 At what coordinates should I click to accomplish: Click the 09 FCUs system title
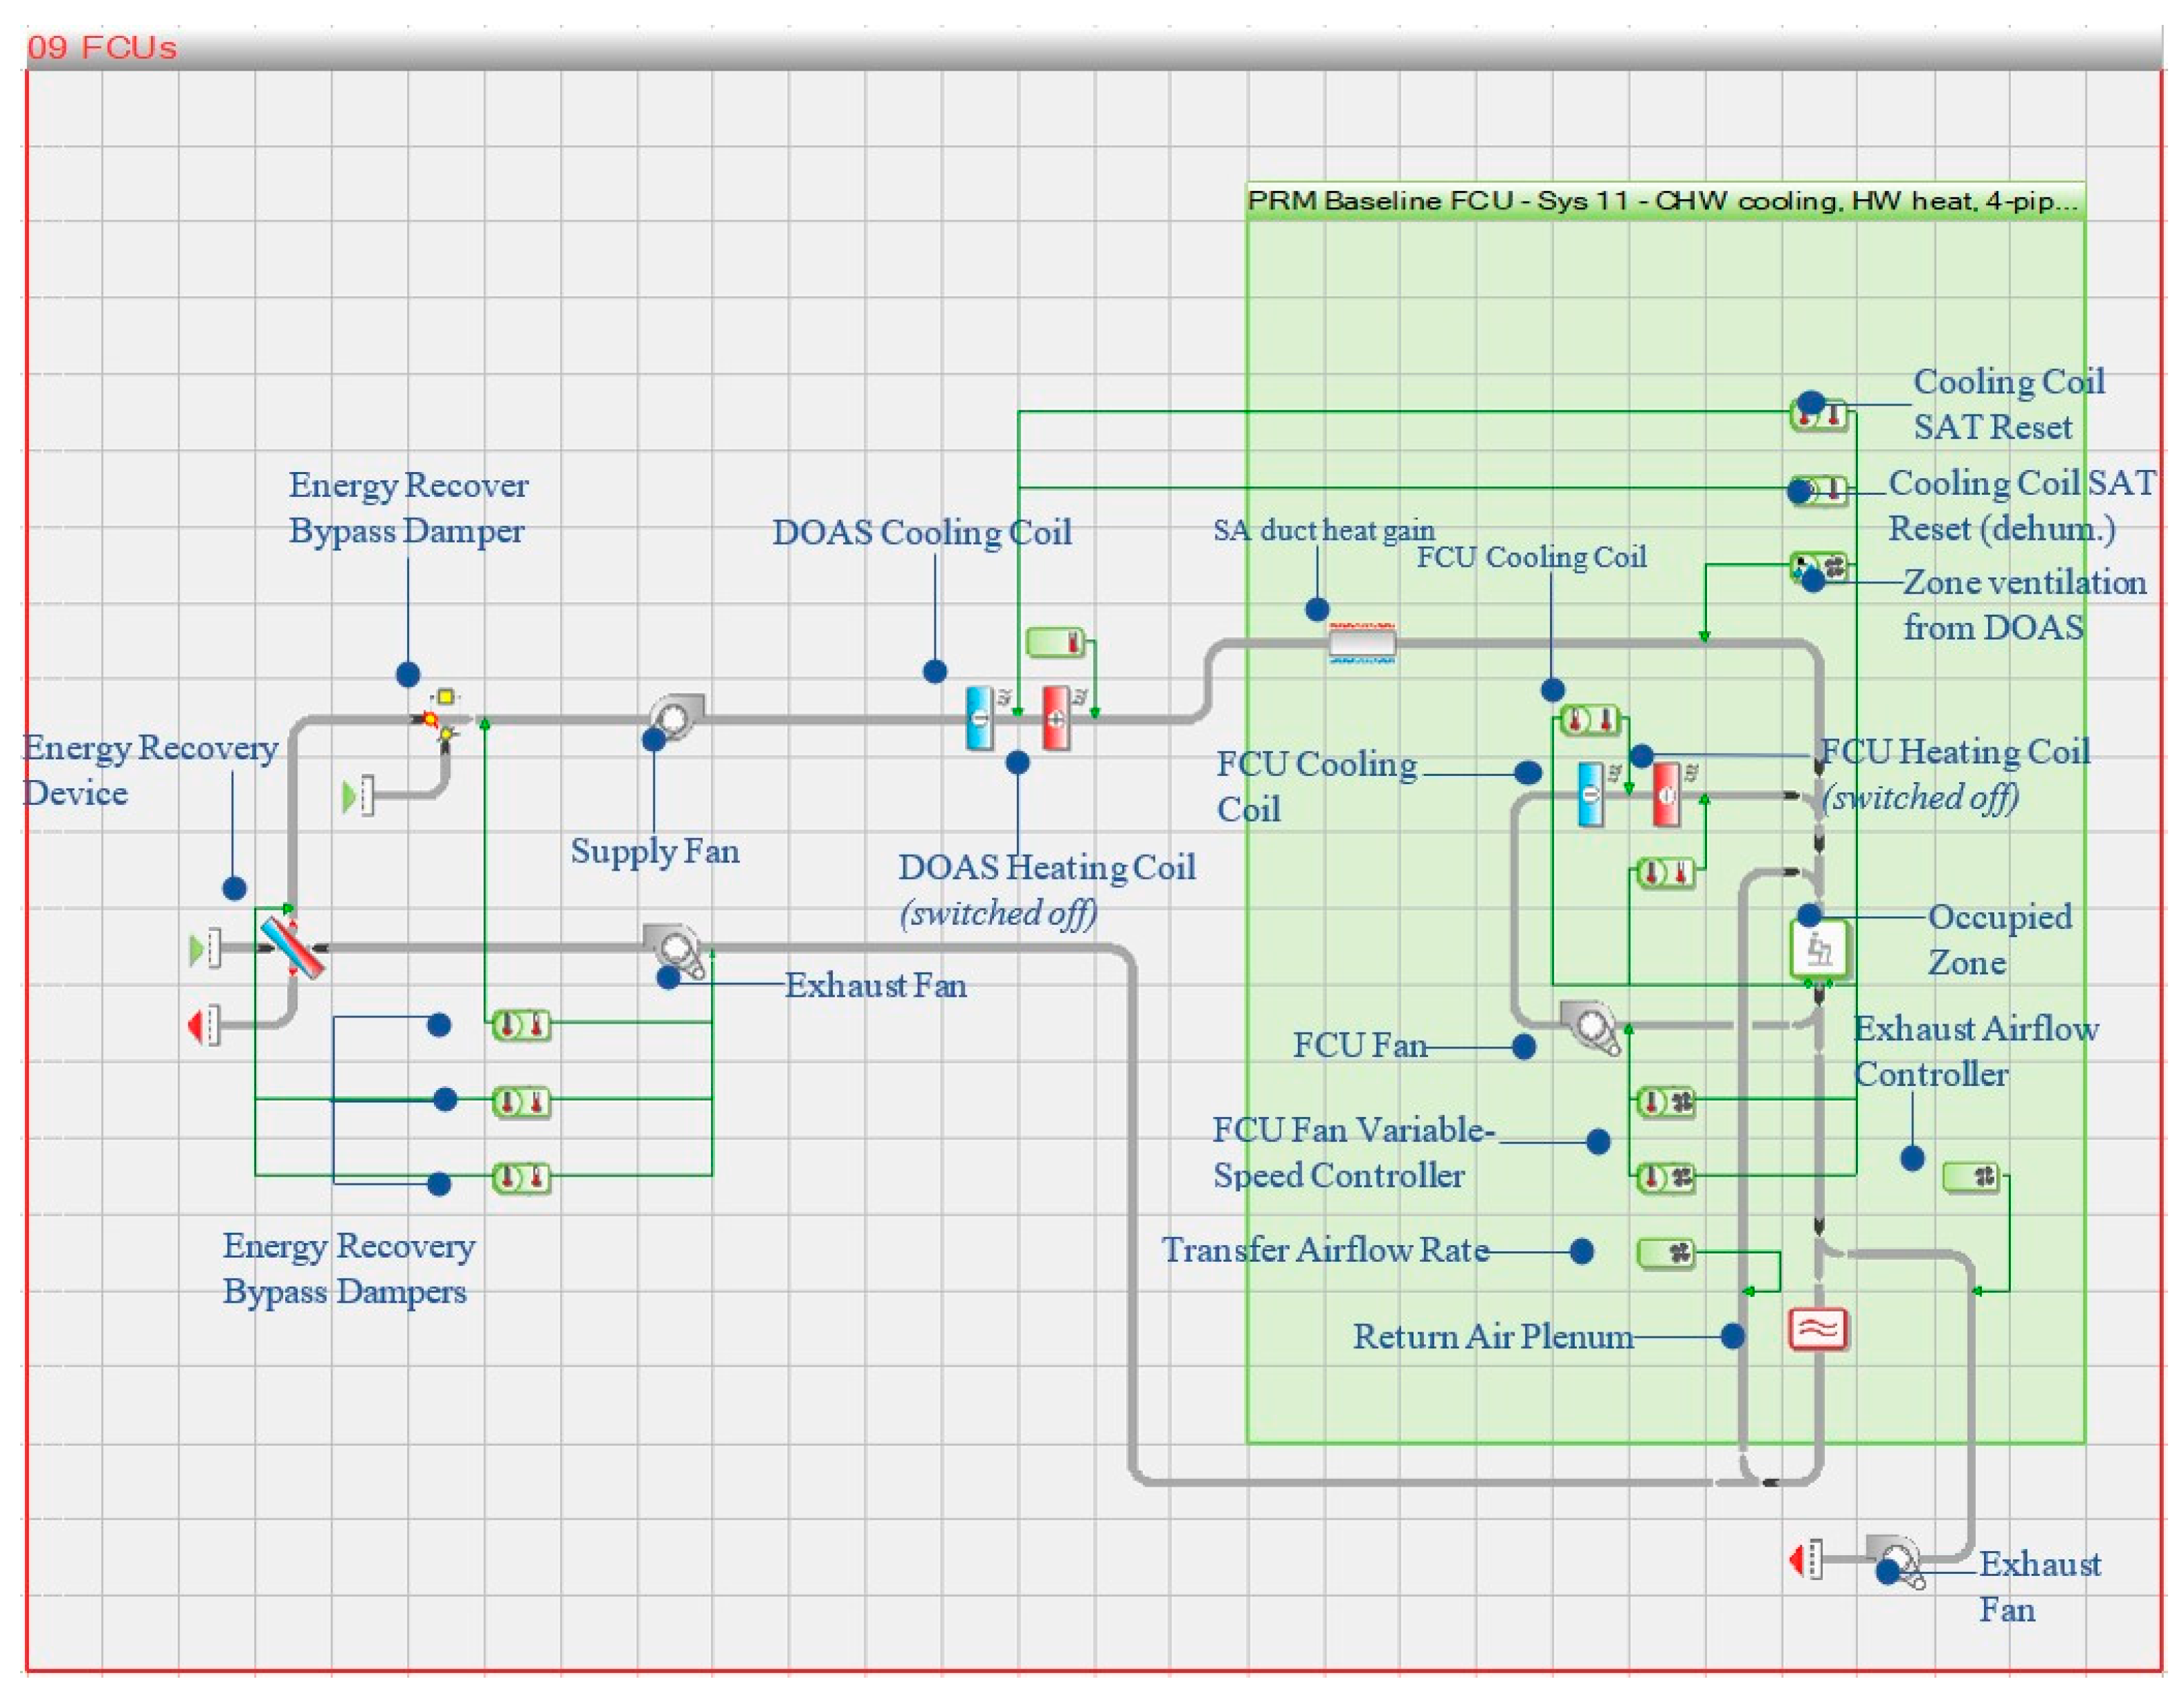click(102, 48)
